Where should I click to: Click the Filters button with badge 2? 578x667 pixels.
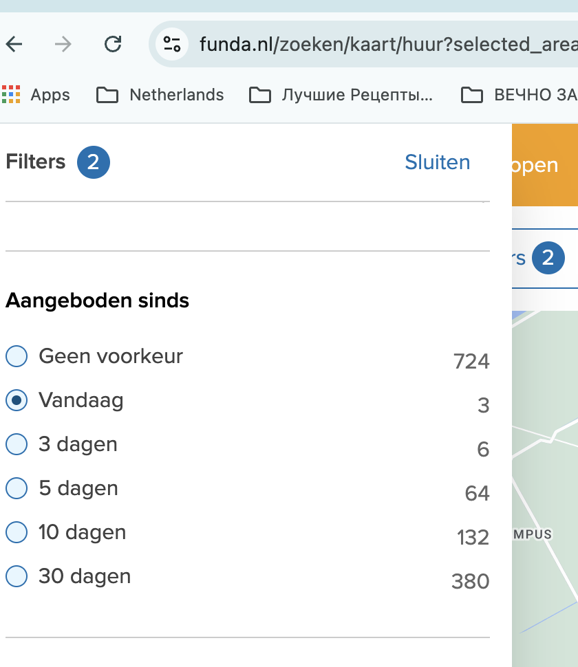pyautogui.click(x=538, y=259)
